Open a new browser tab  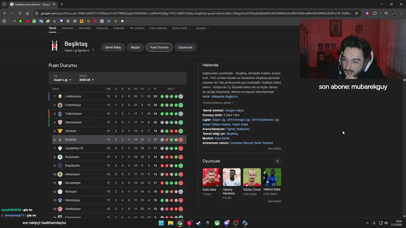(62, 4)
